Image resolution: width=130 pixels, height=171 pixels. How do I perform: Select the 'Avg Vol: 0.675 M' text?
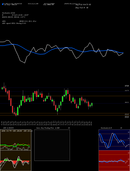(x=83, y=5)
